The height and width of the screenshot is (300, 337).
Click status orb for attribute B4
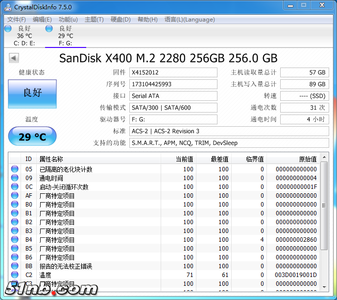(x=15, y=239)
